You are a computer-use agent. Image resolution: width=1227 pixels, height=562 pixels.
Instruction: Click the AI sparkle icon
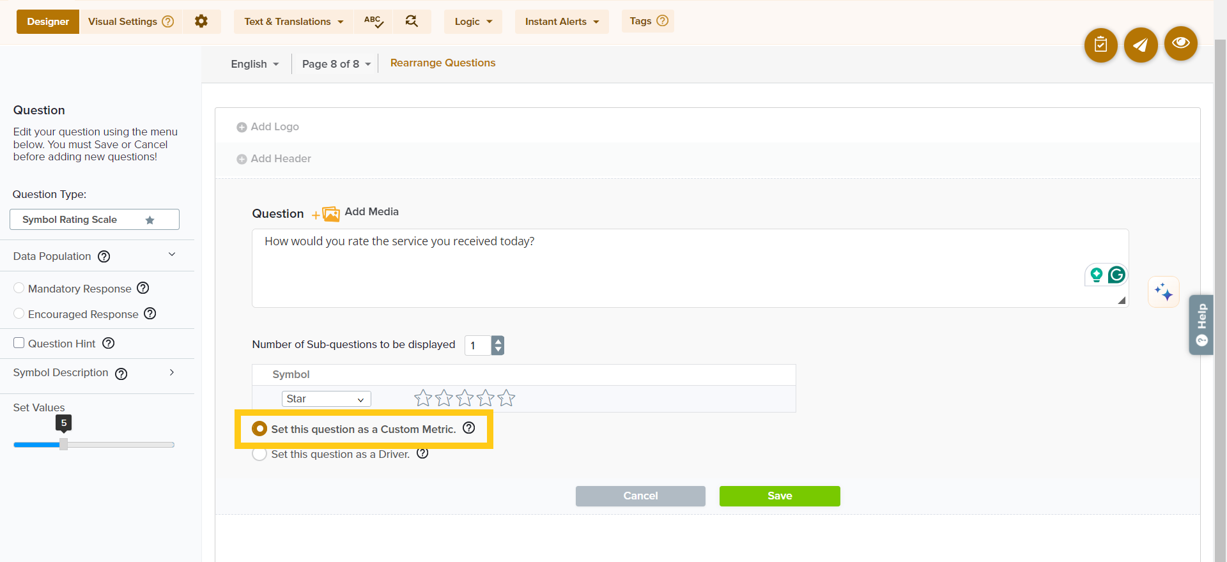pyautogui.click(x=1163, y=292)
